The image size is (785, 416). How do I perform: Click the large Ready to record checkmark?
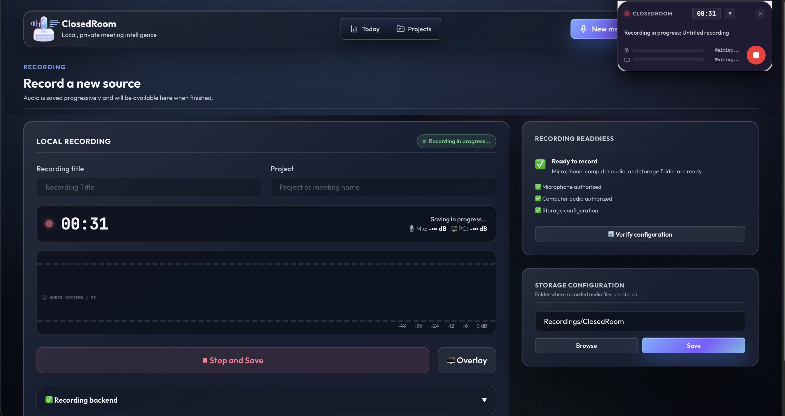540,164
